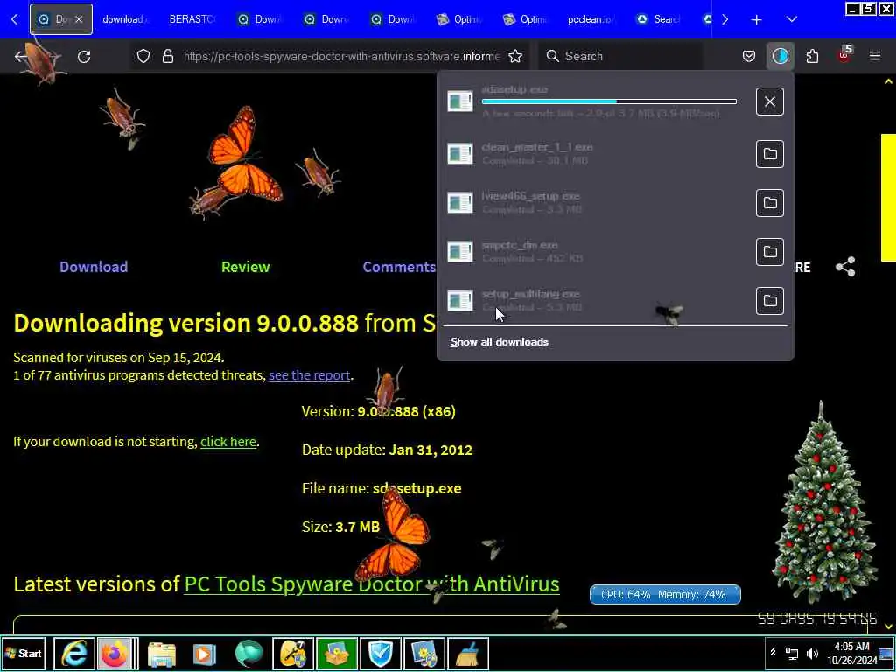The height and width of the screenshot is (672, 896).
Task: Open the Comments section link
Action: [x=399, y=267]
